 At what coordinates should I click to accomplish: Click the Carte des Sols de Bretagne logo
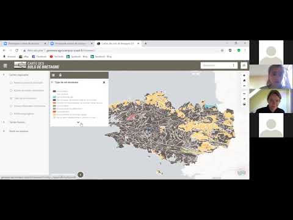point(37,65)
